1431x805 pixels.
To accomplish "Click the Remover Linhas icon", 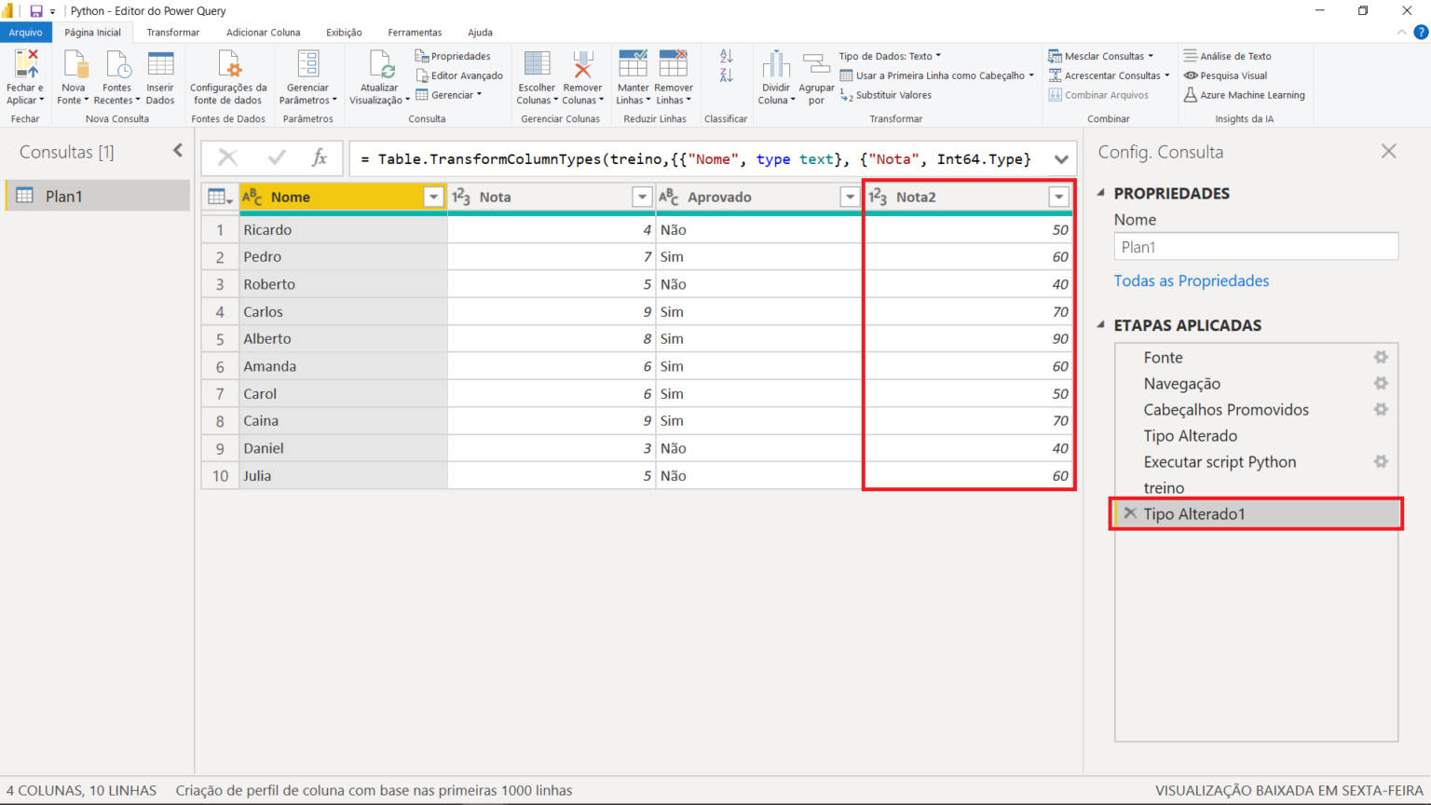I will (674, 64).
